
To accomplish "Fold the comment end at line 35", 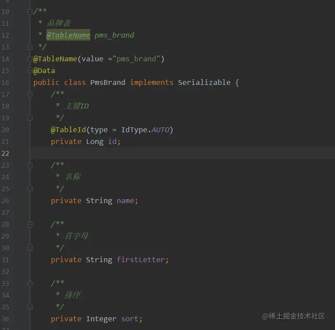I will click(x=30, y=306).
